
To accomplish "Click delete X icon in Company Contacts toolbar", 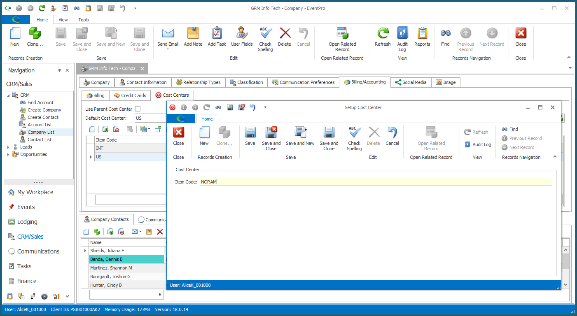I will coord(160,232).
